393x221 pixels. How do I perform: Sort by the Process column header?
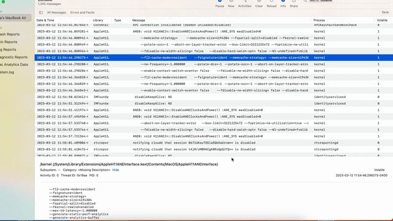click(319, 20)
